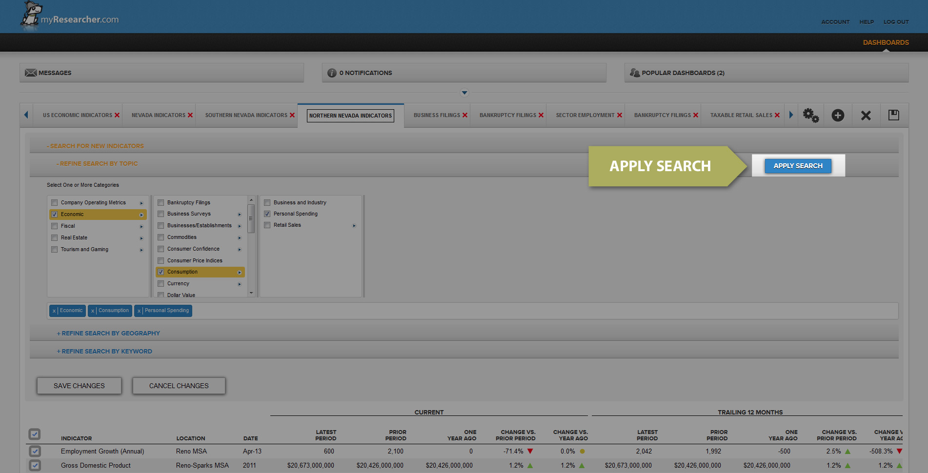Collapse the Search for New Indicators section
The width and height of the screenshot is (928, 473).
(95, 146)
